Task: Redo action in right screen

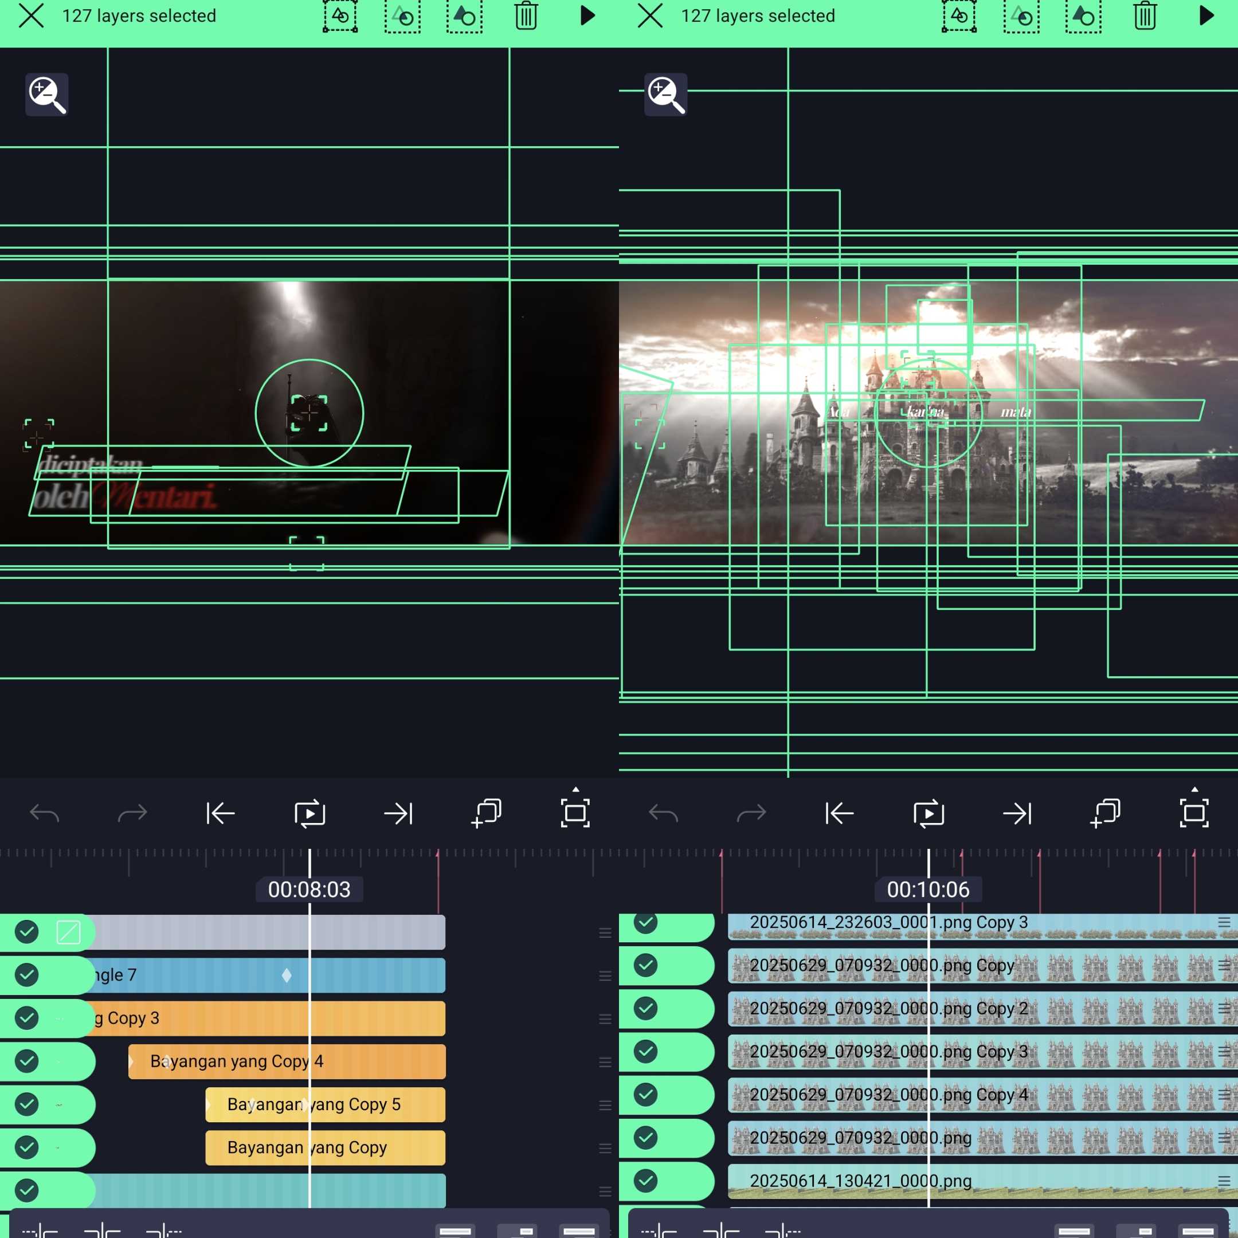Action: coord(751,814)
